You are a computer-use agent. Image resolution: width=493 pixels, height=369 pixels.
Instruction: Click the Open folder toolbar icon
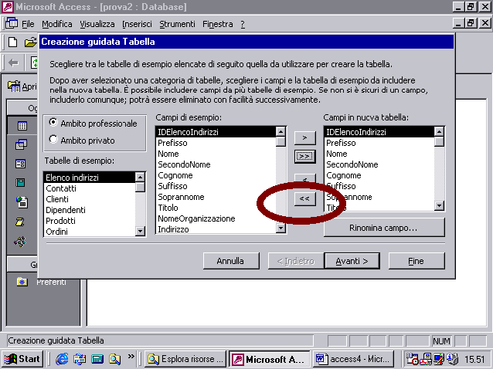tap(30, 42)
